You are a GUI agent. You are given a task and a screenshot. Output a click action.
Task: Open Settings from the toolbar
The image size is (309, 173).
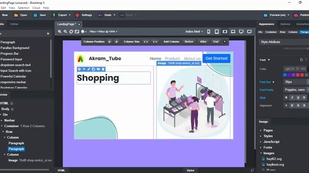point(84,15)
